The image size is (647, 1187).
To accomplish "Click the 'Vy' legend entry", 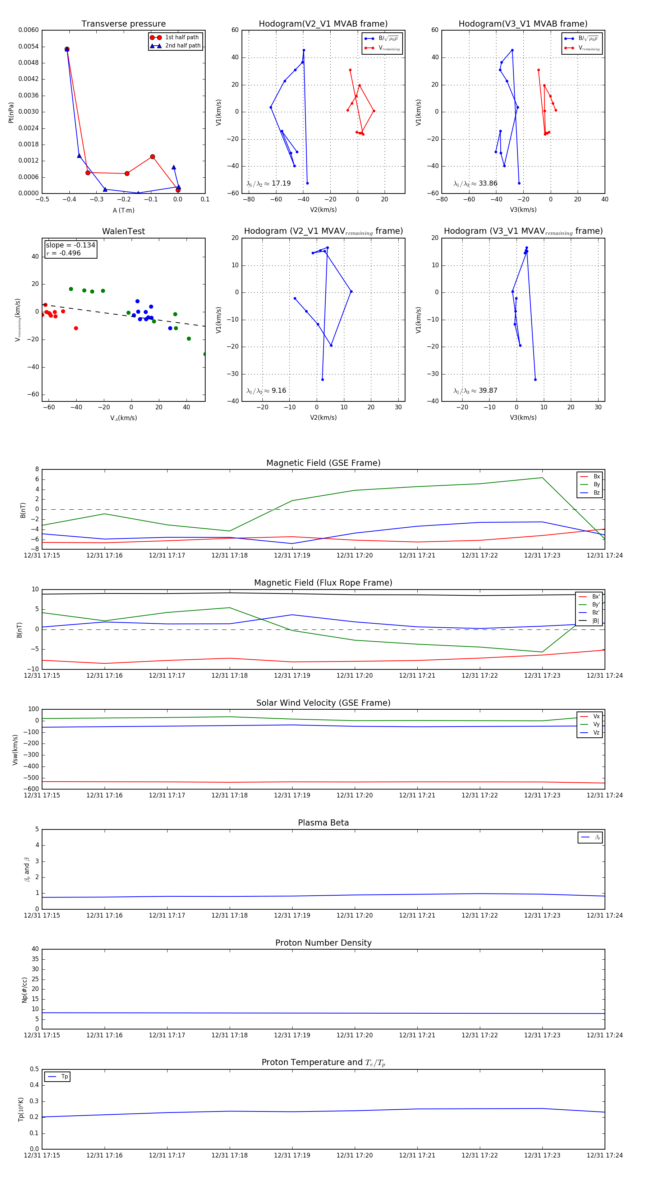I will click(x=590, y=724).
